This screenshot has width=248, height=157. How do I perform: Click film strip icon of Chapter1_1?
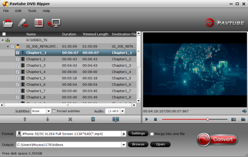[23, 53]
